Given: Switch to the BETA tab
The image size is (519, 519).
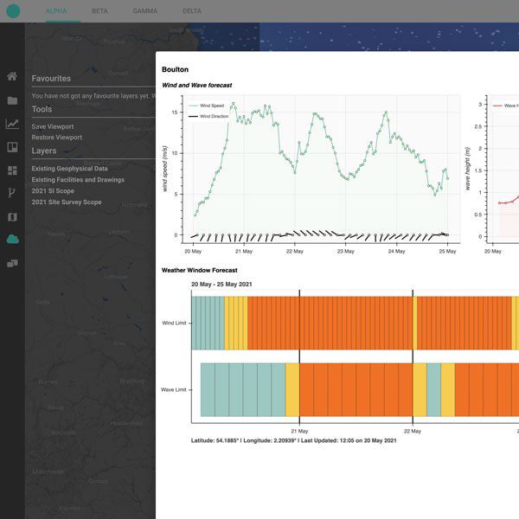Looking at the screenshot, I should (101, 11).
